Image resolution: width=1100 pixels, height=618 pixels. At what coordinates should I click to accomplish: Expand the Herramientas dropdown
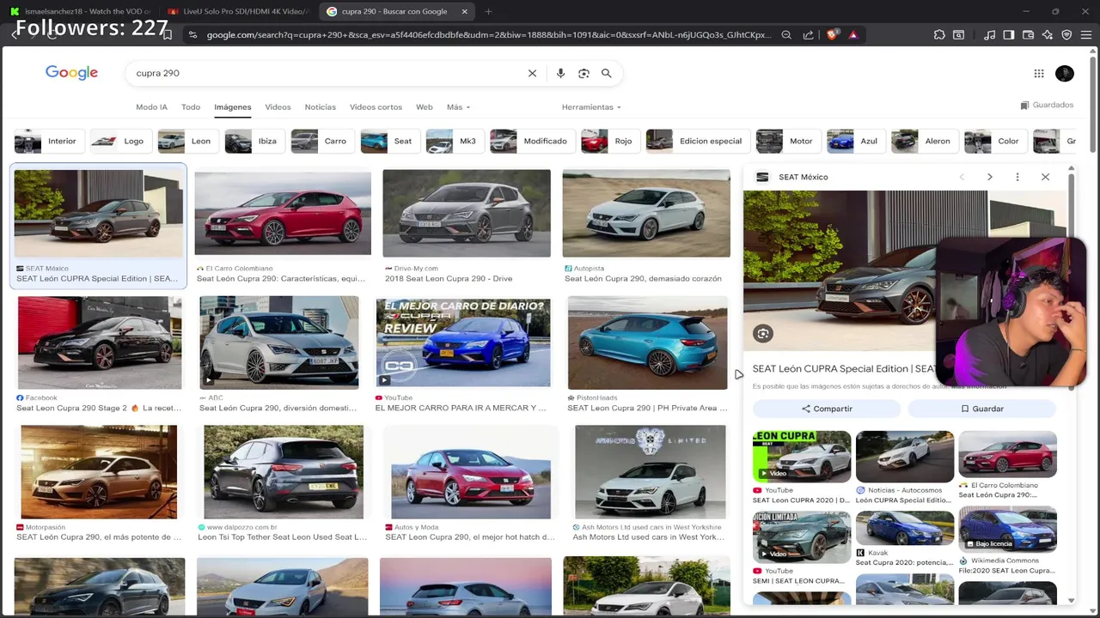tap(591, 107)
